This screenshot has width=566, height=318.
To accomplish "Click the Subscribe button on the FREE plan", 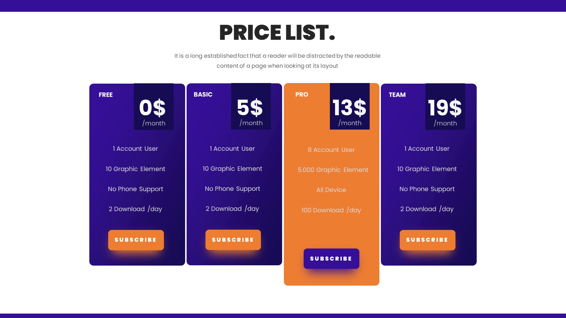I will coord(136,240).
